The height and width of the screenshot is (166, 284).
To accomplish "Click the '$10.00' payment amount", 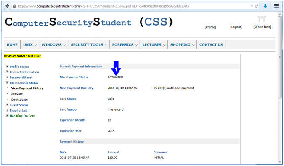I will click(112, 158).
